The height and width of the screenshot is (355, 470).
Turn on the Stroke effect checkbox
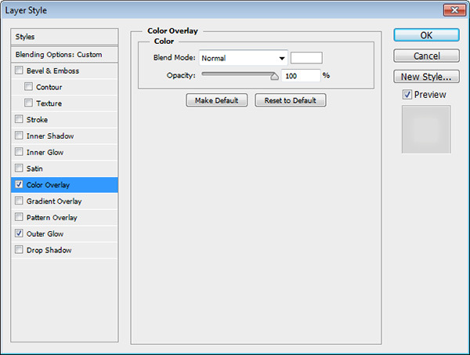(x=19, y=120)
